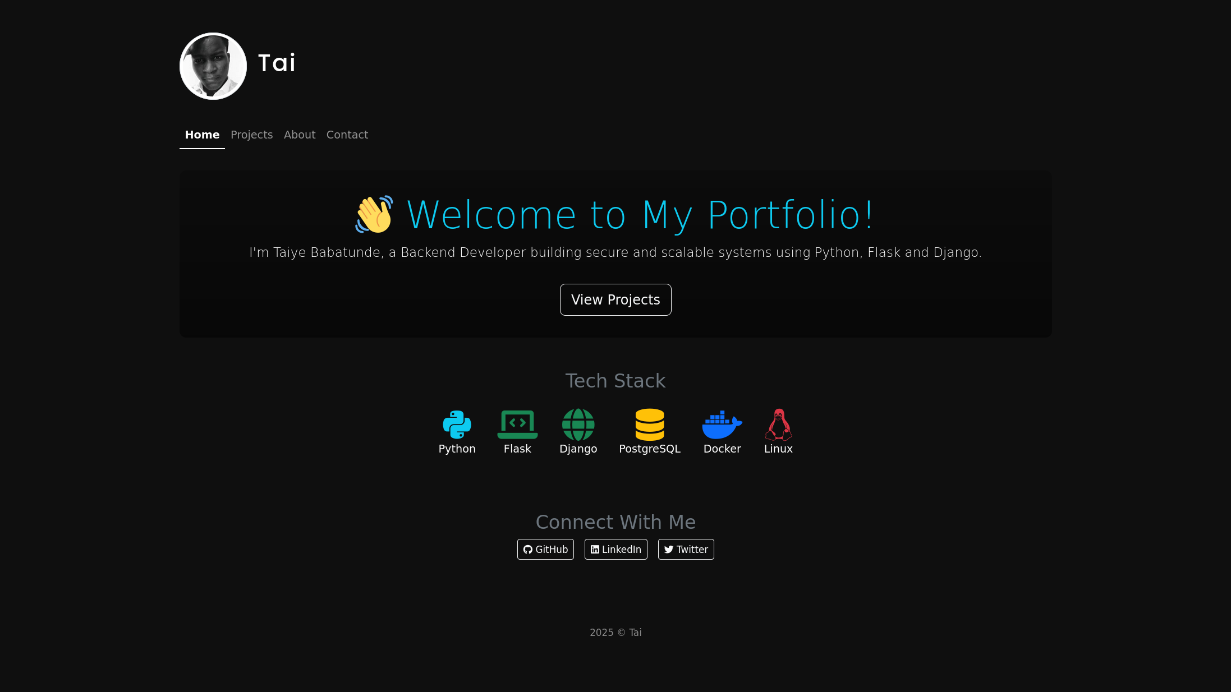Open the Contact menu item
1231x692 pixels.
(347, 135)
